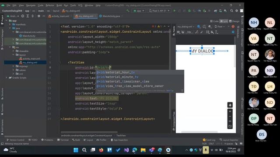The height and width of the screenshot is (157, 280).
Task: Click the design surface layers icon
Action: tap(199, 27)
